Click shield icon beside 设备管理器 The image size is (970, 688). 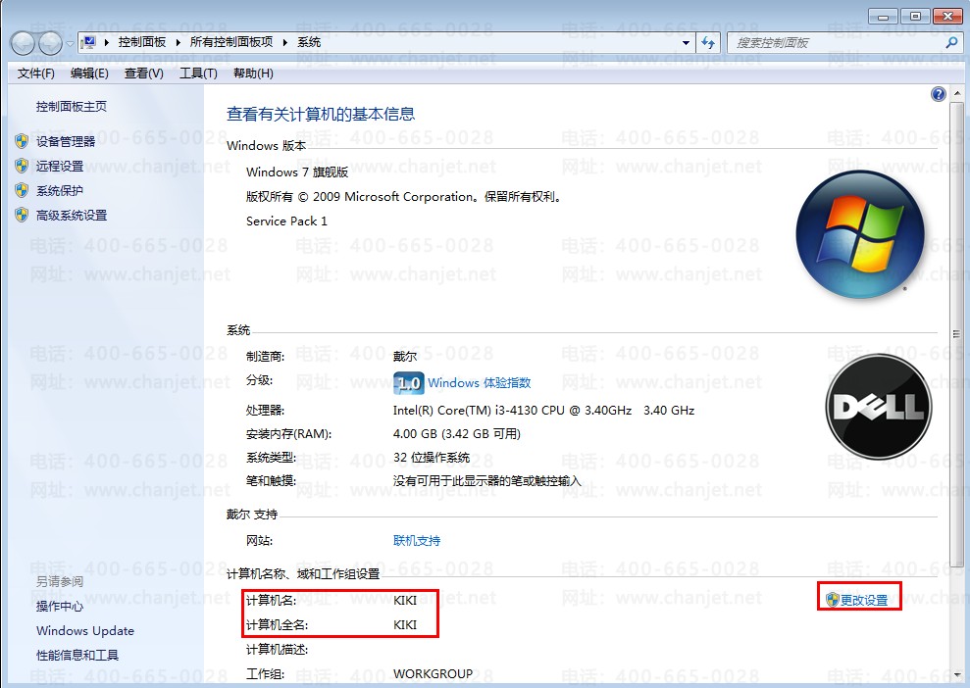click(22, 141)
